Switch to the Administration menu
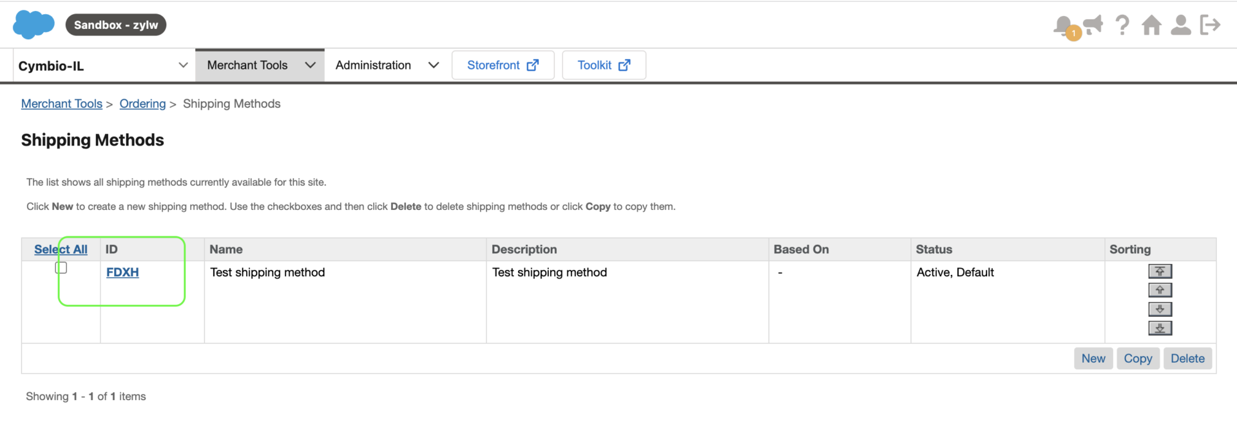 (x=373, y=64)
